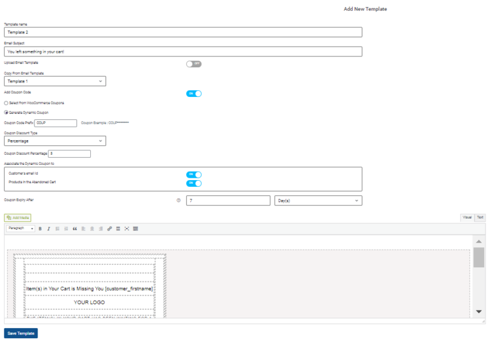This screenshot has width=497, height=348.
Task: Click the 'Associate the Dynamic Coupon to' label
Action: pyautogui.click(x=29, y=164)
